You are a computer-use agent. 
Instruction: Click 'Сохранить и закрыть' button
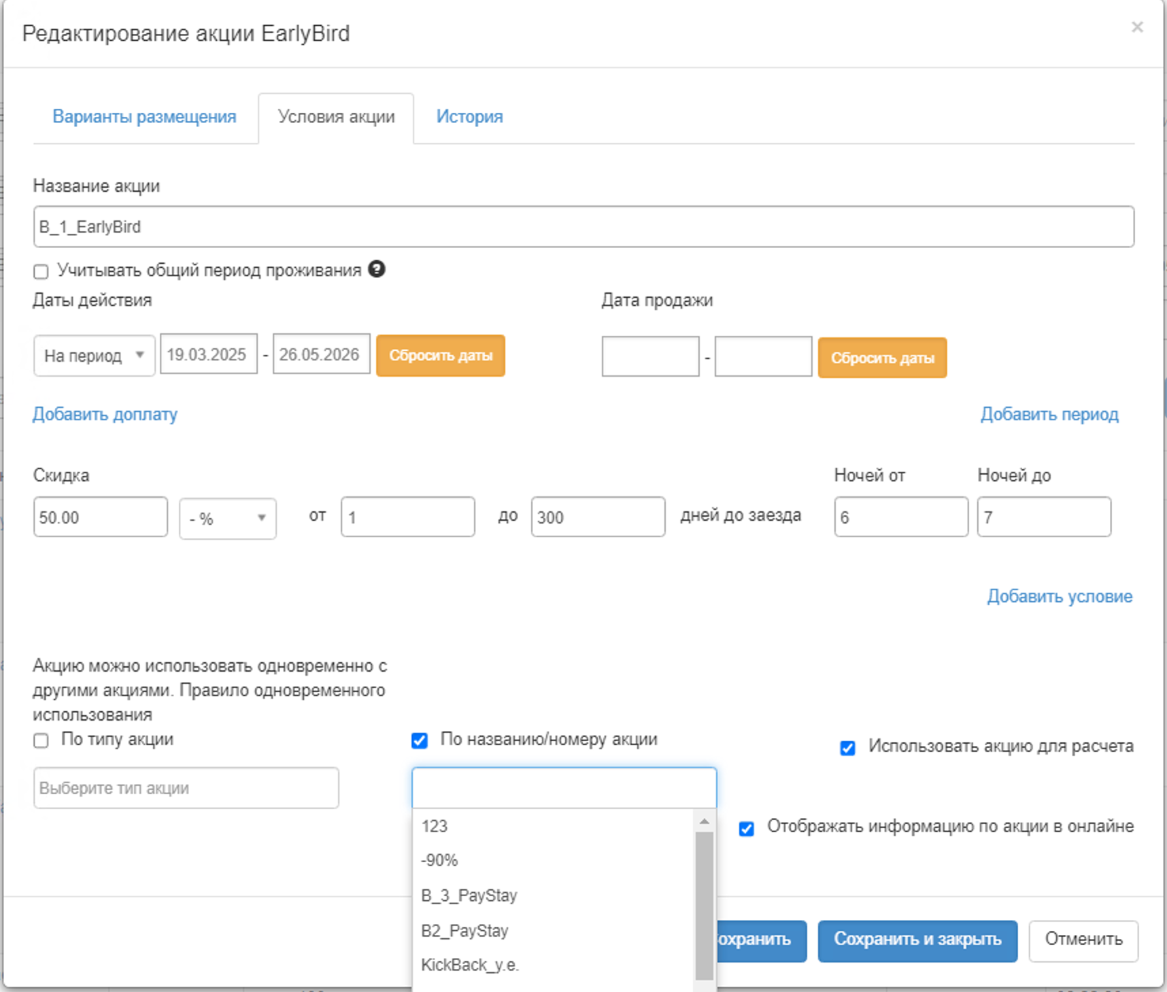coord(917,940)
